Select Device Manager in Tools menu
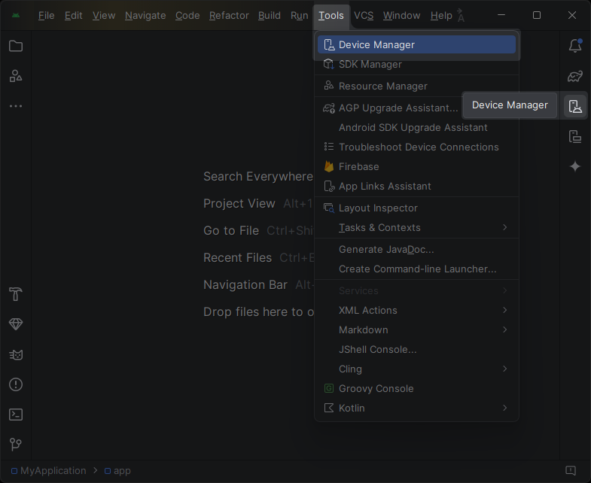Viewport: 591px width, 483px height. 416,44
